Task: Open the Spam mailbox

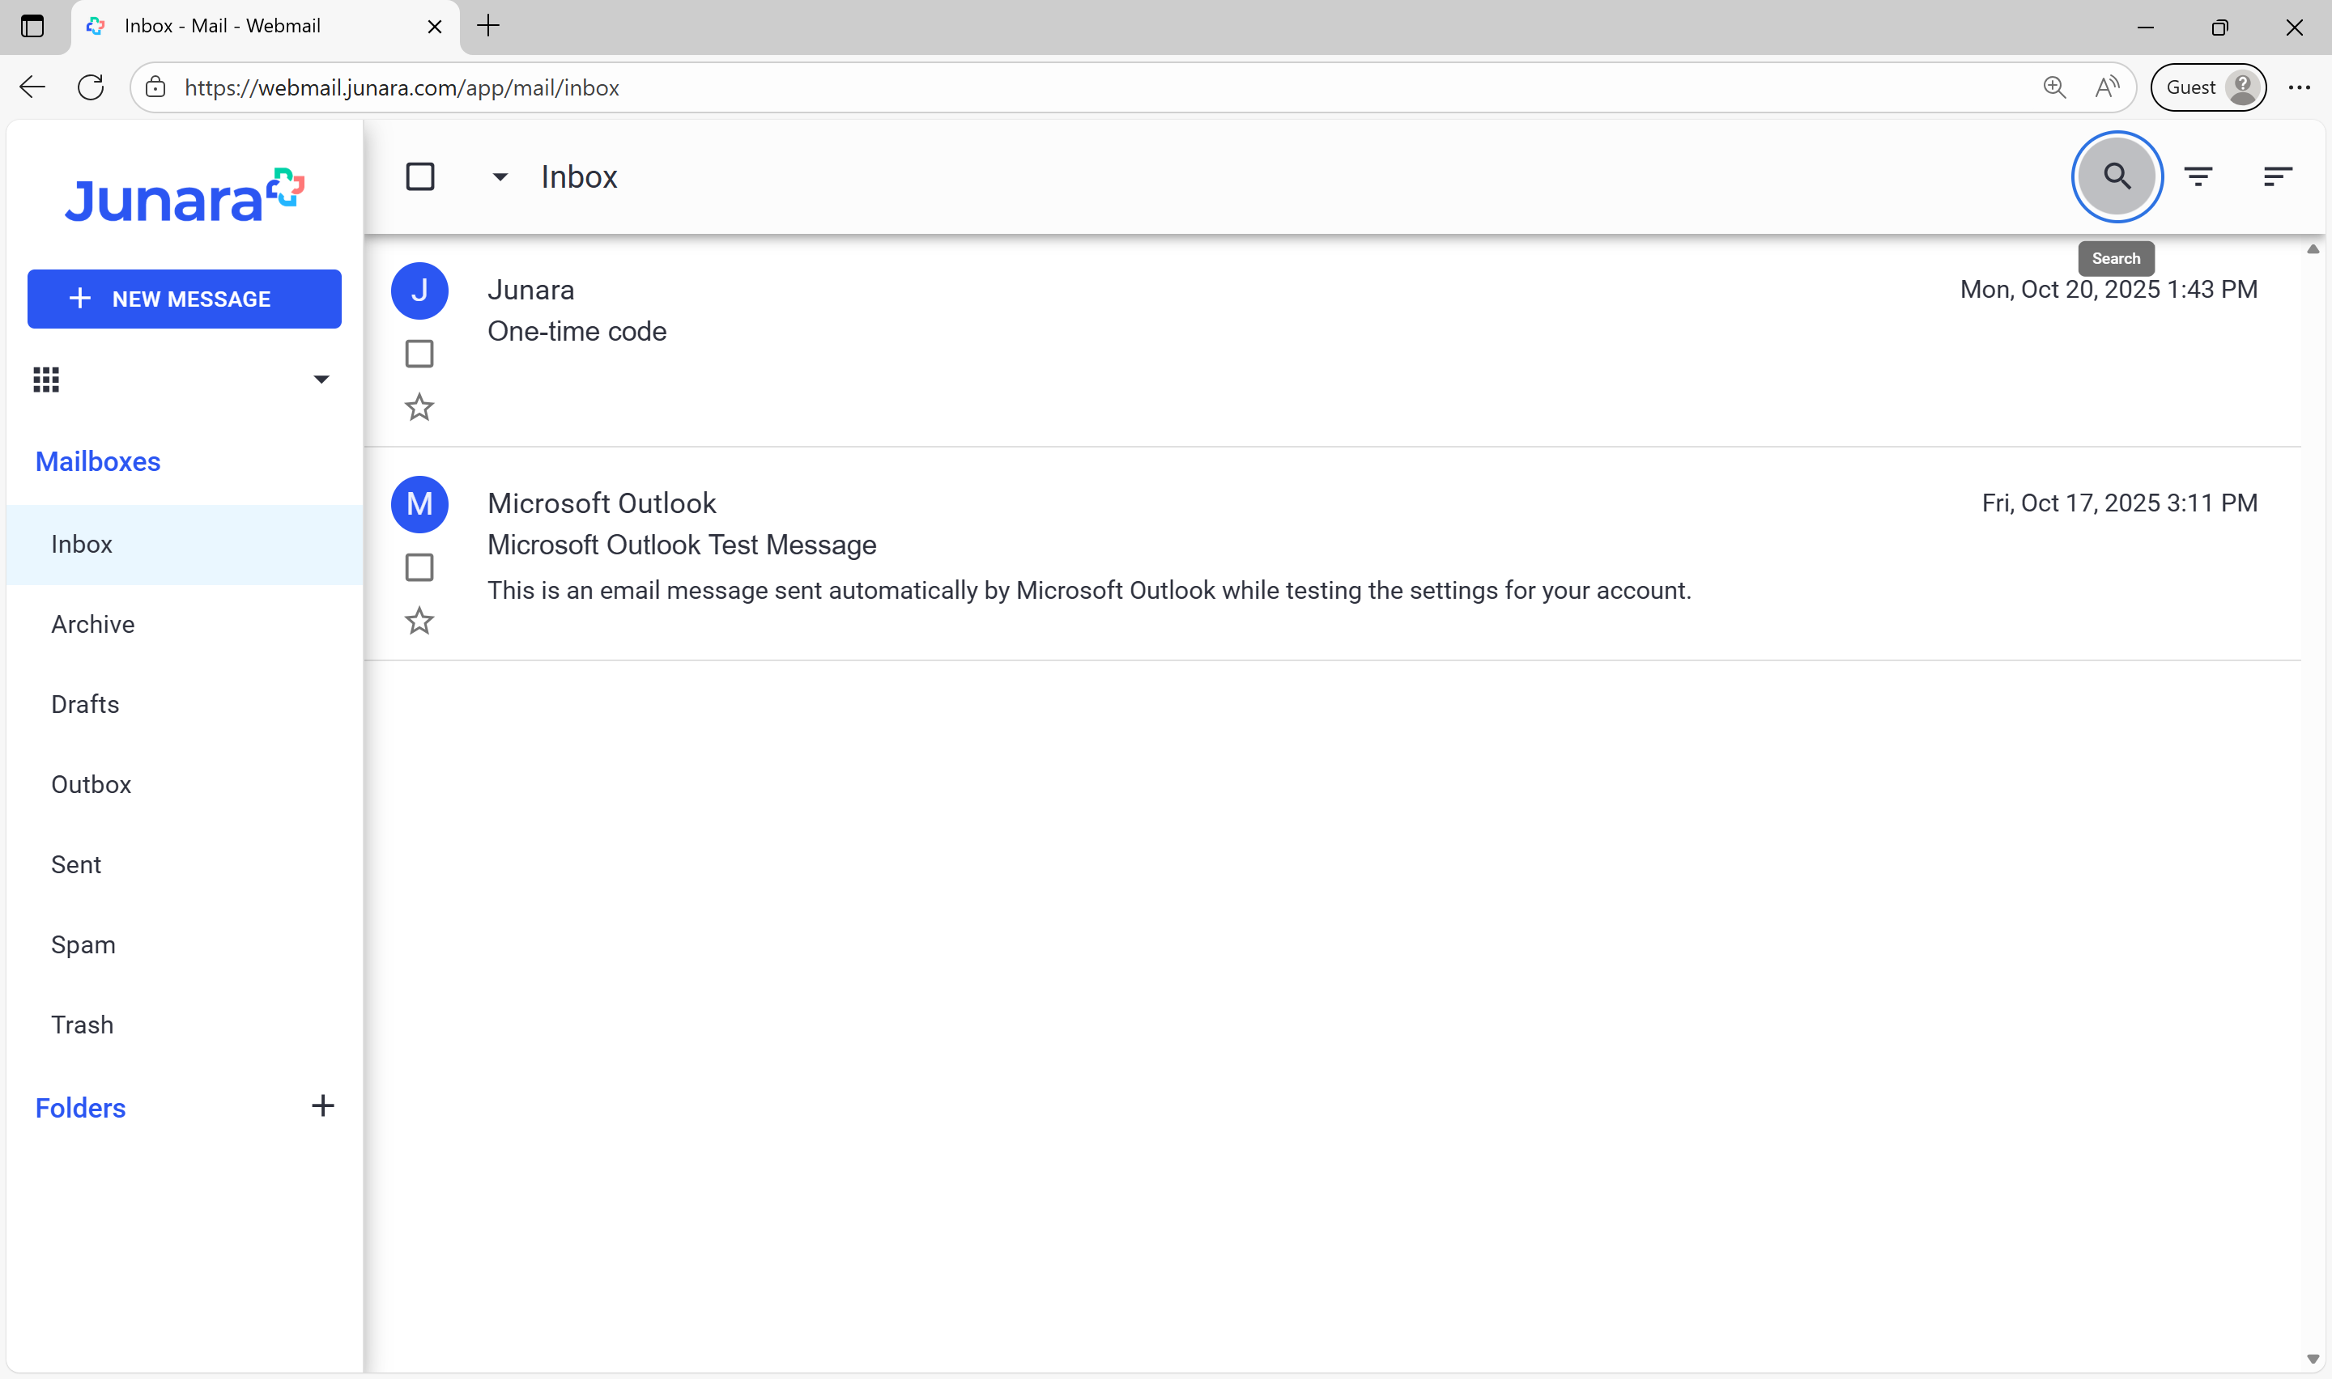Action: (x=184, y=945)
